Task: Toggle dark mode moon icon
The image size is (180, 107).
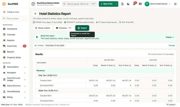Action: click(128, 4)
